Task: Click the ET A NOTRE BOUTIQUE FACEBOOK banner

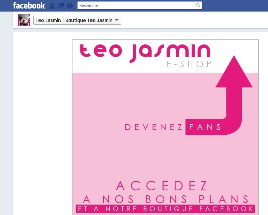Action: click(165, 209)
